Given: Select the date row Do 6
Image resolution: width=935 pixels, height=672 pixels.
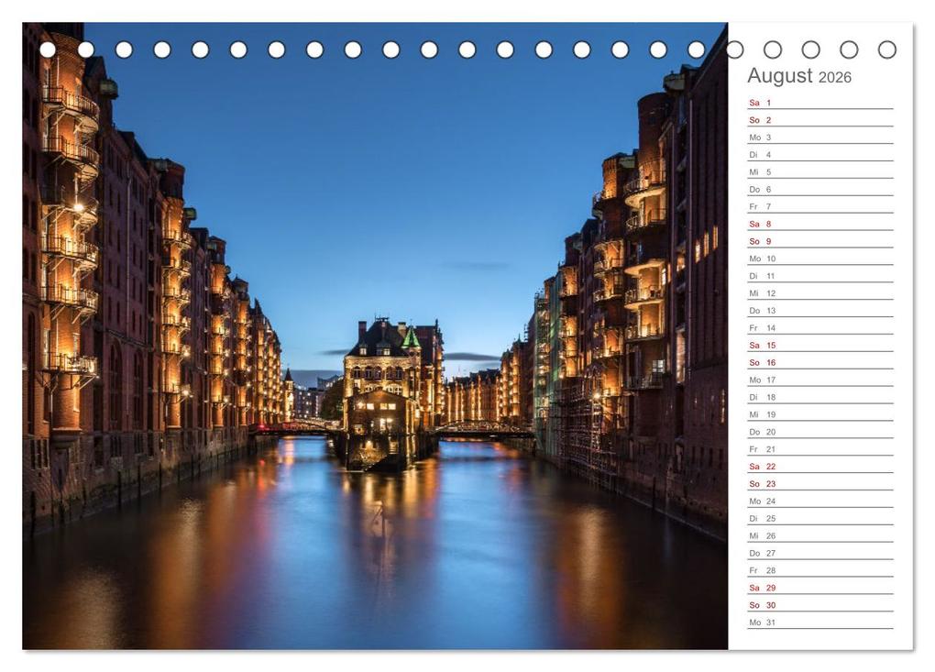Looking at the screenshot, I should pos(820,189).
